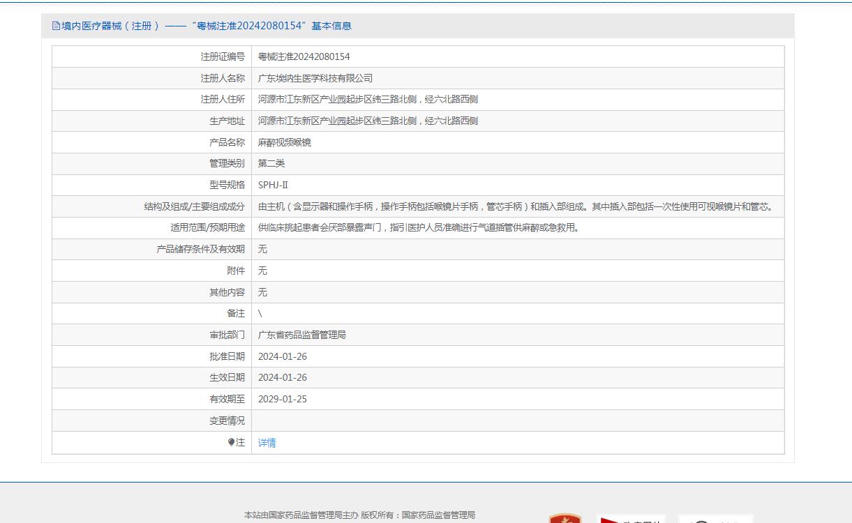Click the 产品储存条件及有效期 label

pos(201,249)
